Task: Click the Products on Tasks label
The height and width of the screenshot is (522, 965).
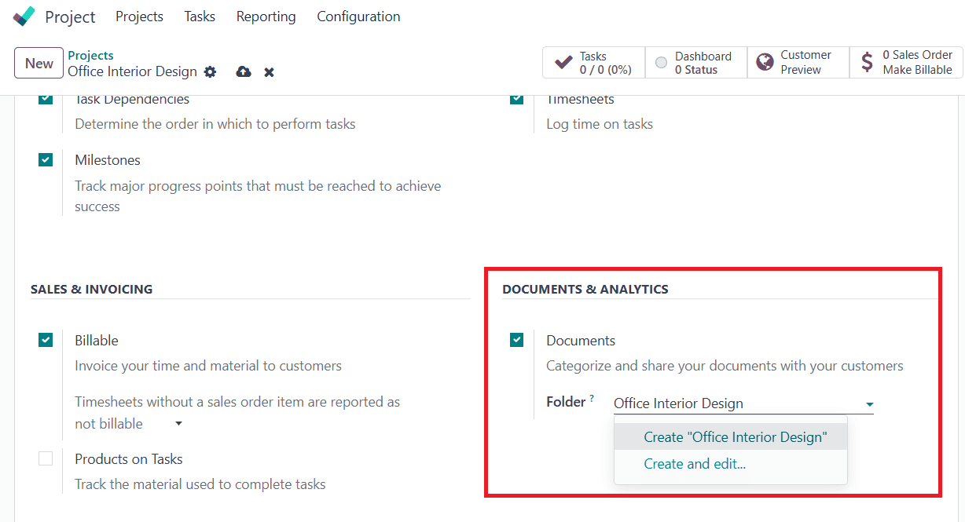Action: click(129, 459)
